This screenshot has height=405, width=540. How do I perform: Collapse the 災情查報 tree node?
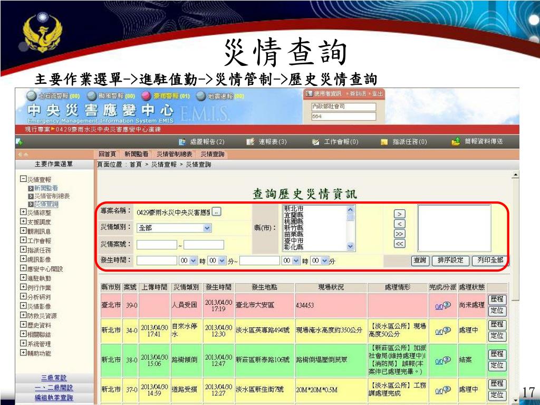click(23, 179)
